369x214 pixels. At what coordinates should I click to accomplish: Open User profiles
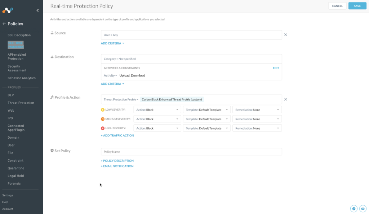11,145
